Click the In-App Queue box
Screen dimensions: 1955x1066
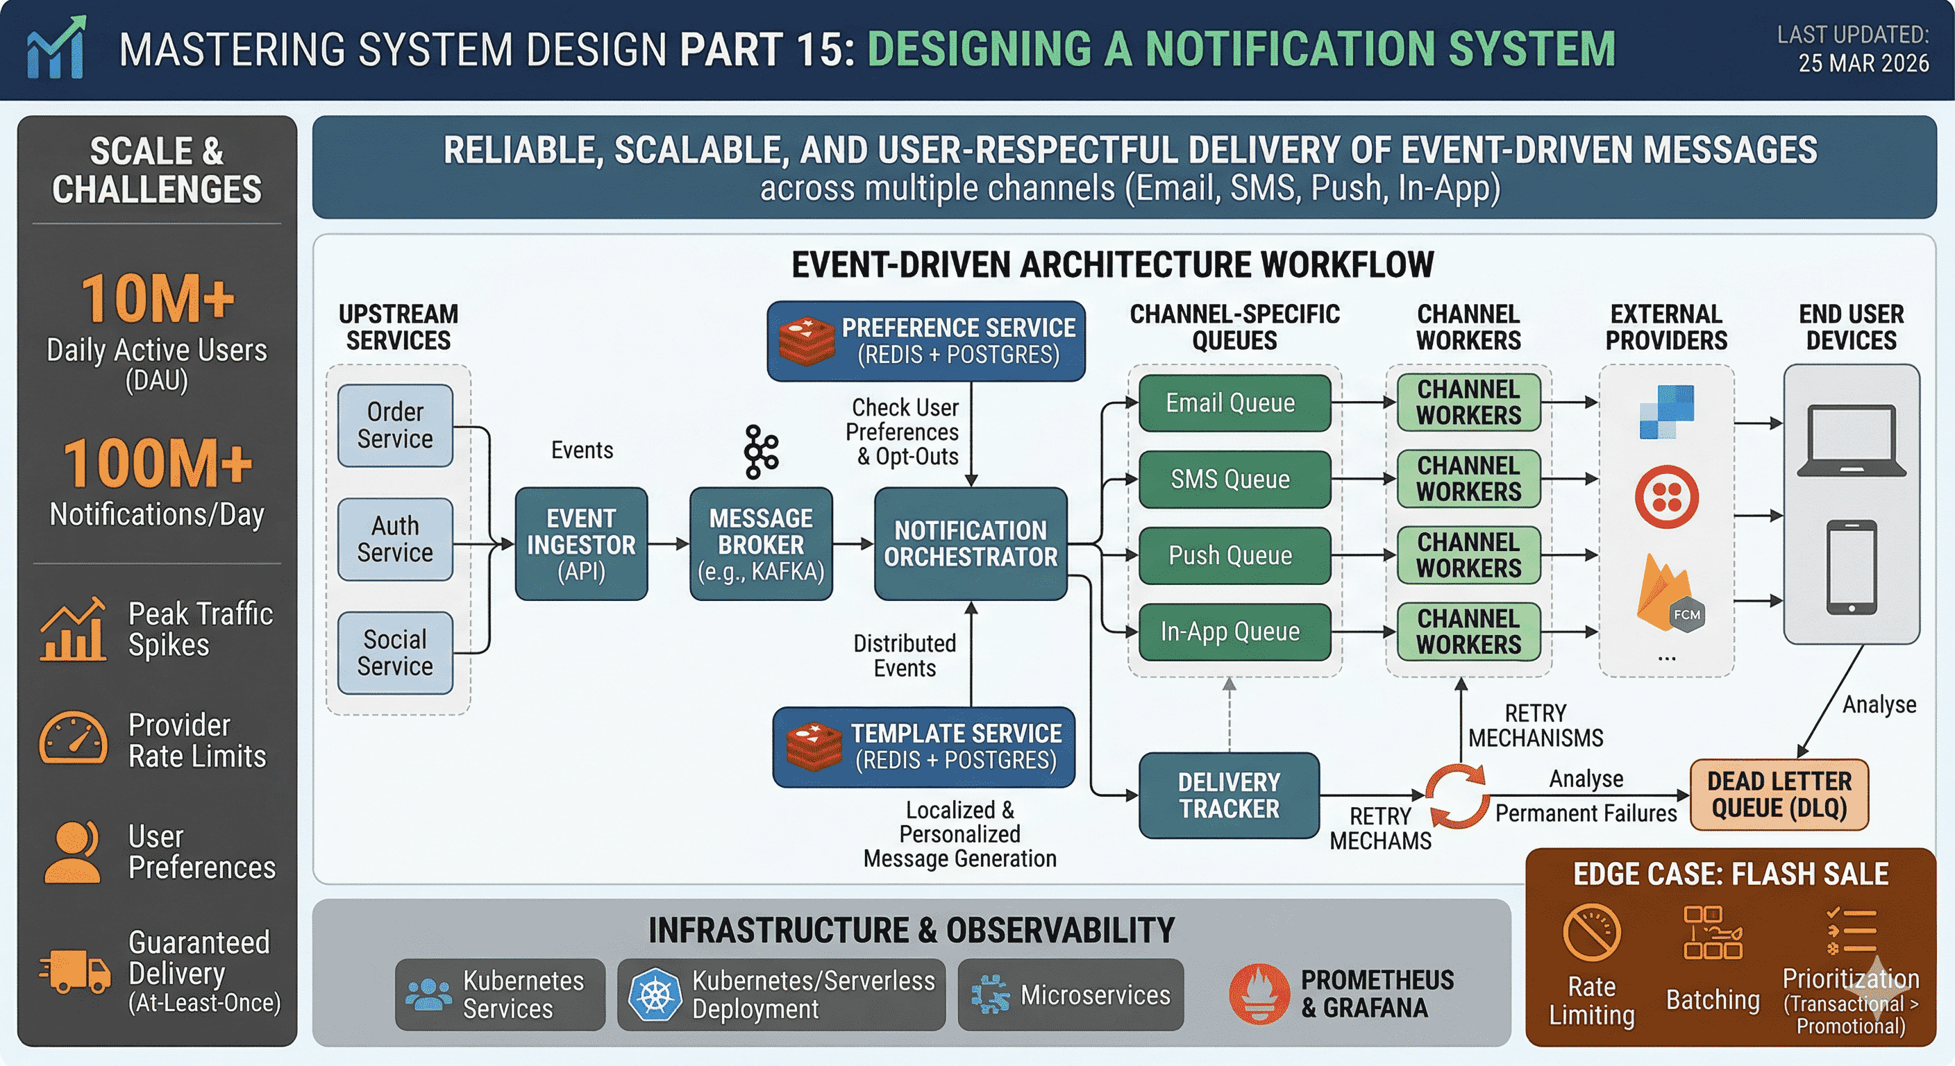[x=1235, y=632]
